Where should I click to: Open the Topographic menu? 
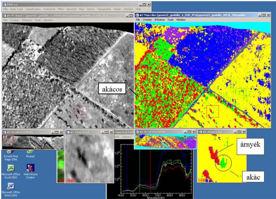click(x=104, y=9)
